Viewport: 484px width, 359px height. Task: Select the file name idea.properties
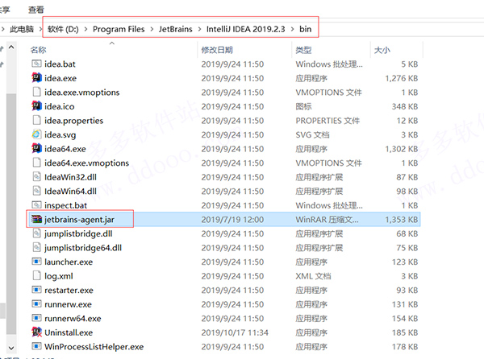tap(73, 121)
